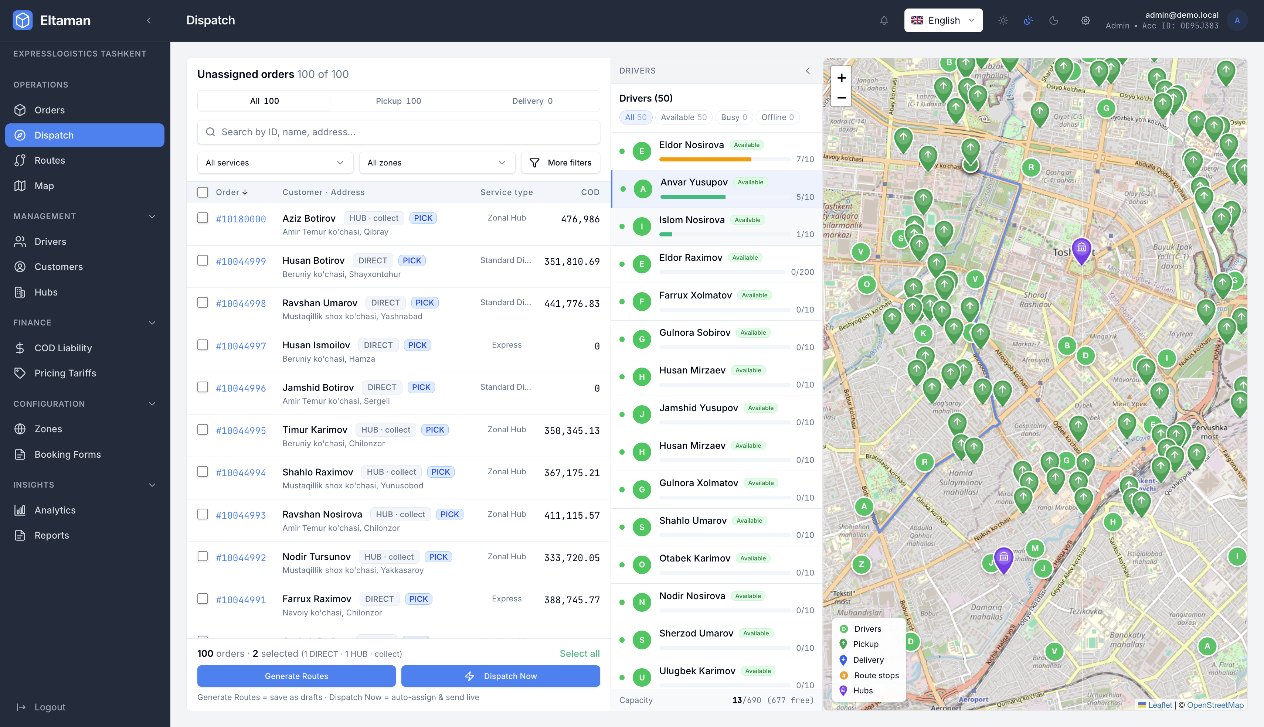
Task: Open the notifications bell
Action: (884, 20)
